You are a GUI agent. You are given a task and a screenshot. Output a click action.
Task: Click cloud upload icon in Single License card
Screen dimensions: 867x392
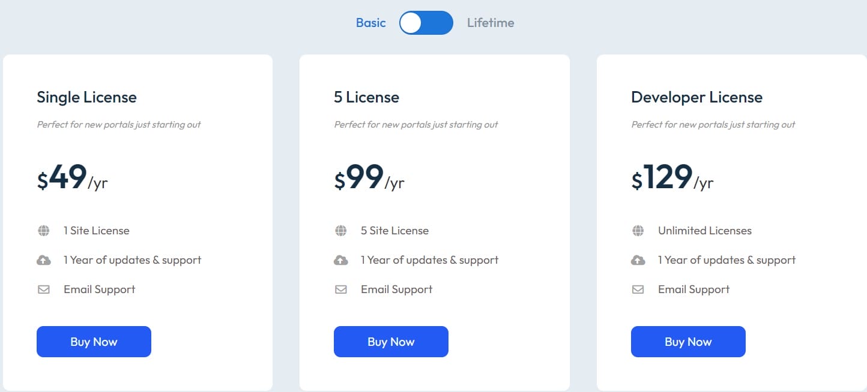tap(43, 260)
